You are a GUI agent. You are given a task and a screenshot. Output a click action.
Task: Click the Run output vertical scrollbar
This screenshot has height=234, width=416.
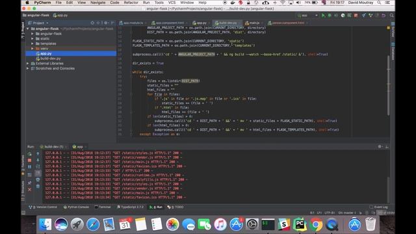tap(389, 189)
